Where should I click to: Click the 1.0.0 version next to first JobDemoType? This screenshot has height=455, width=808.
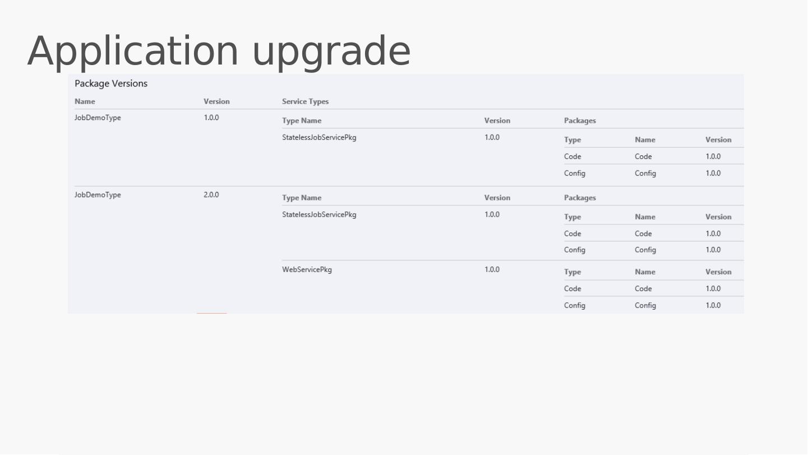point(211,118)
